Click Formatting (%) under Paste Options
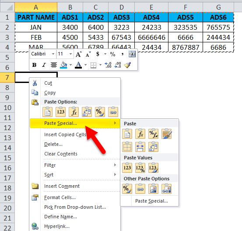This screenshot has width=242, height=231. pyautogui.click(x=100, y=112)
